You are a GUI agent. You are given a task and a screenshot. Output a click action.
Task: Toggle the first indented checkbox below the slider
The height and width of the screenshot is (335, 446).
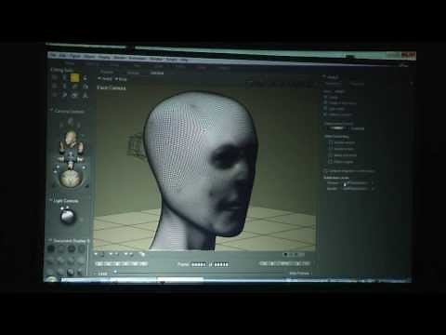331,142
